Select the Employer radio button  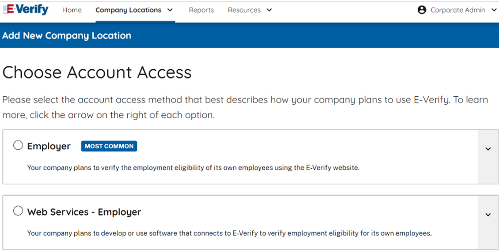pos(18,145)
